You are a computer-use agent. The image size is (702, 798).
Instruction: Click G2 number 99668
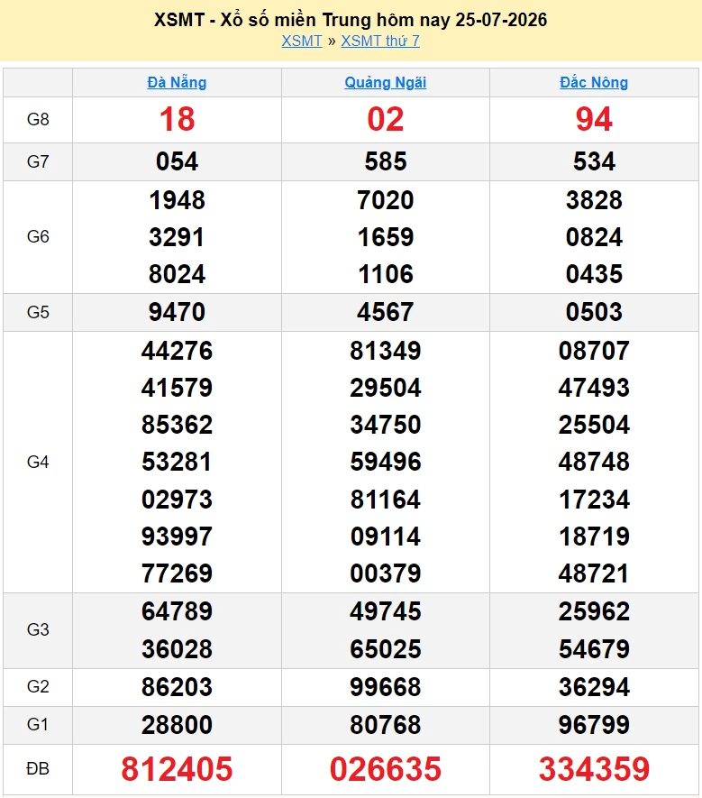click(x=386, y=687)
